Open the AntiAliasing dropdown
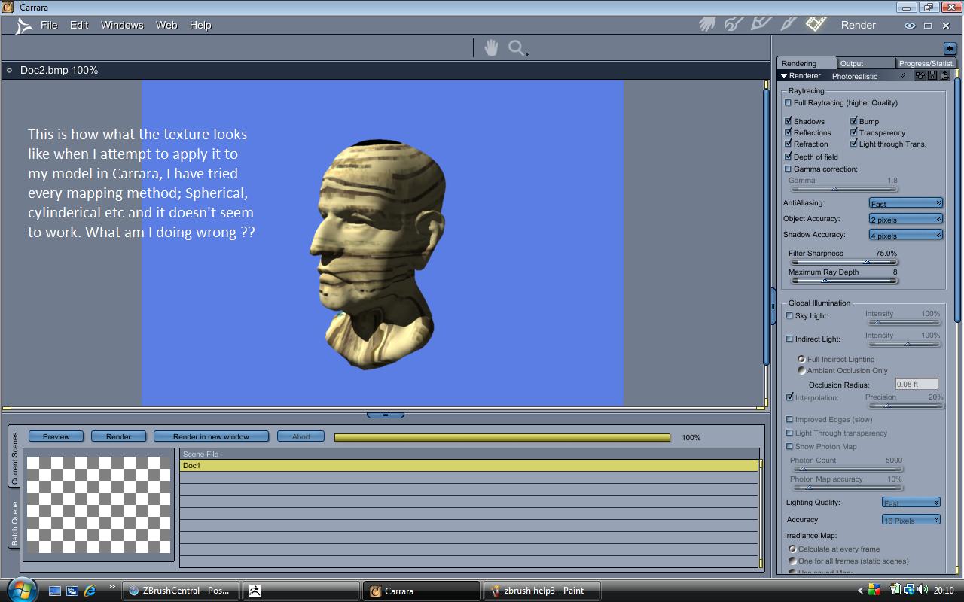The width and height of the screenshot is (964, 602). click(905, 203)
